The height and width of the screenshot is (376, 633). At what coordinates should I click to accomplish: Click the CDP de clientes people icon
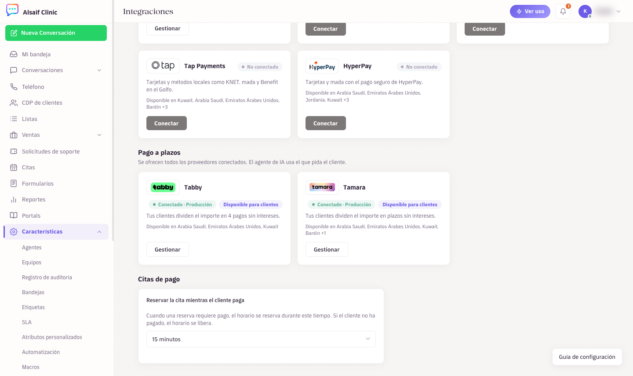pyautogui.click(x=14, y=102)
